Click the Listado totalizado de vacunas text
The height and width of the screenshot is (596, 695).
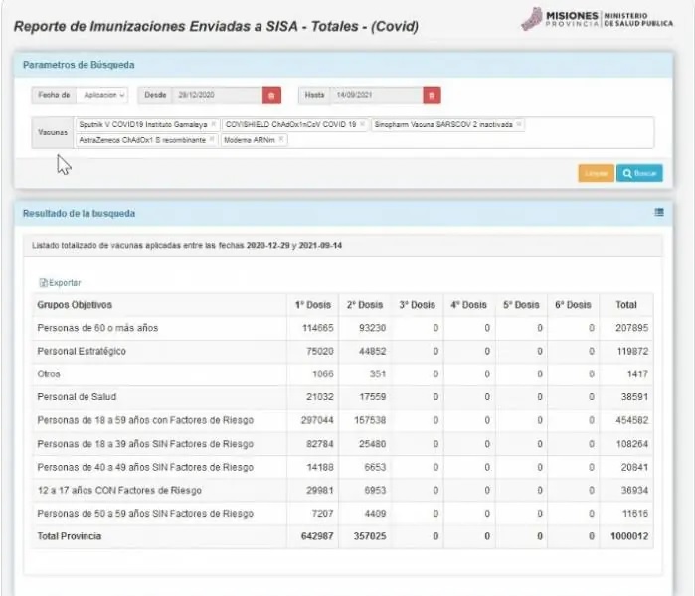coord(187,245)
